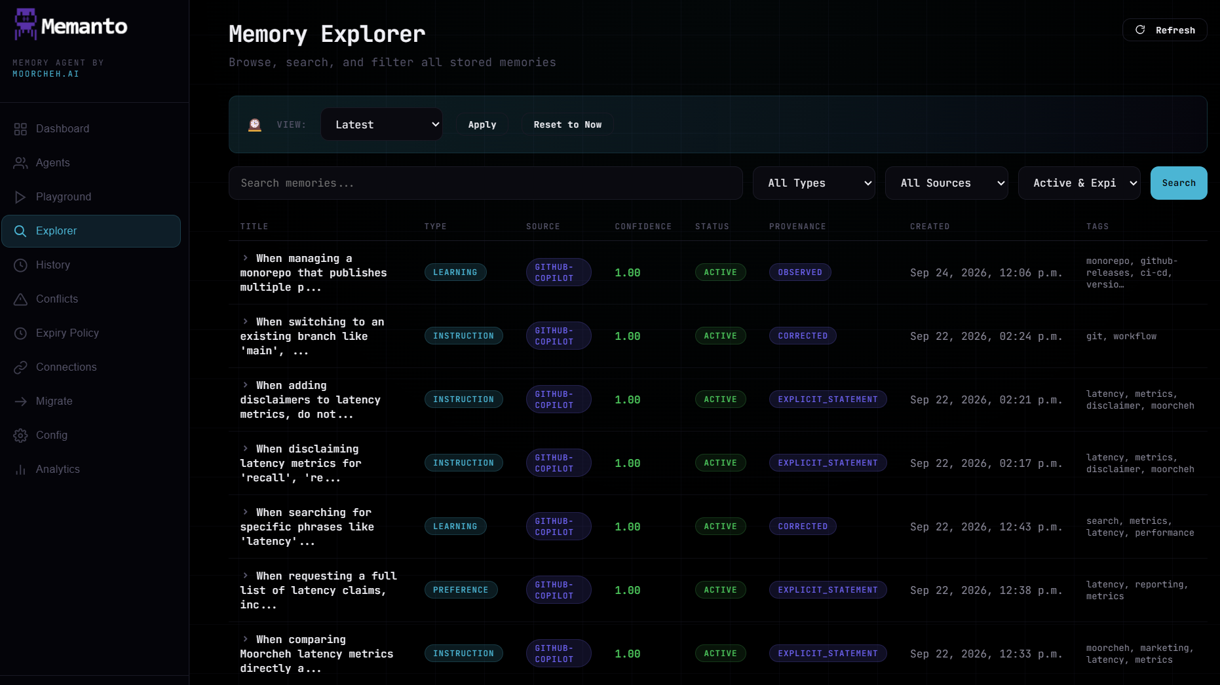The width and height of the screenshot is (1220, 685).
Task: Click EXPLICIT_STATEMENT badge in 'adding disclaimers' row
Action: point(828,399)
